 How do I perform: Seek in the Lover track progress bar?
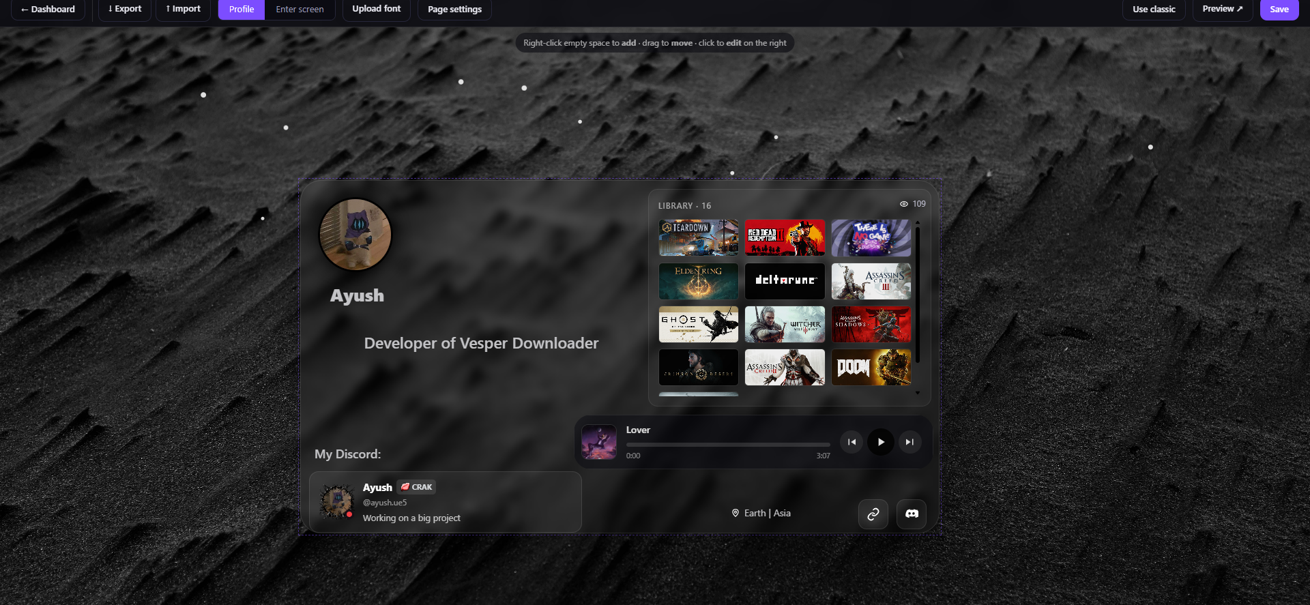(728, 445)
